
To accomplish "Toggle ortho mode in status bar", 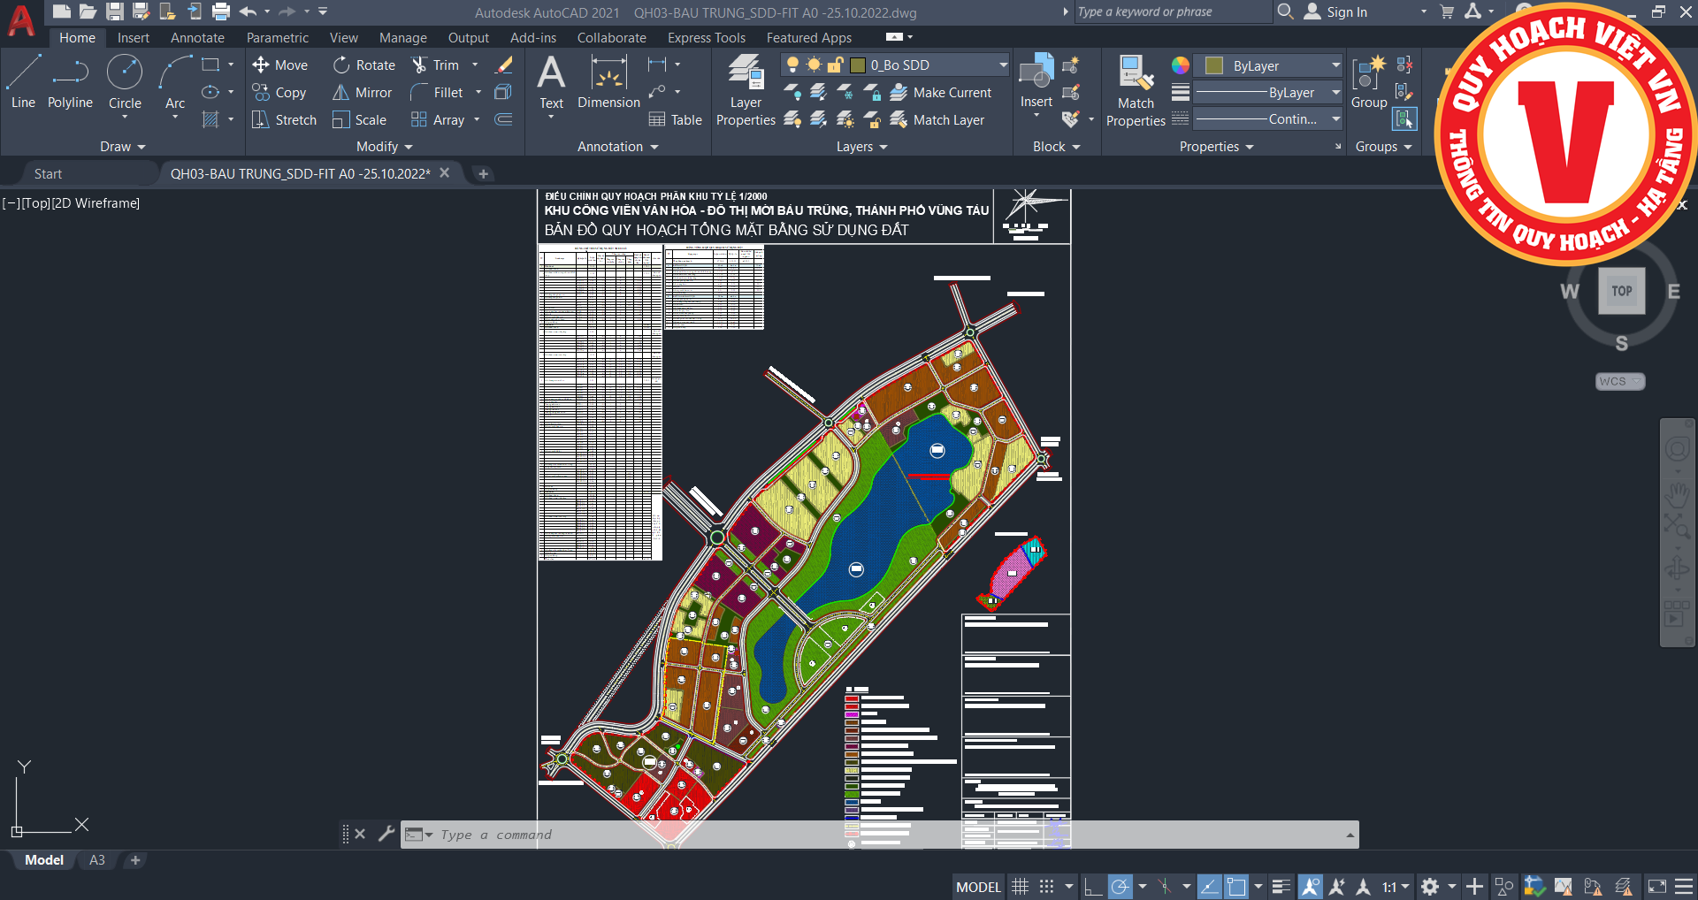I will pos(1093,887).
